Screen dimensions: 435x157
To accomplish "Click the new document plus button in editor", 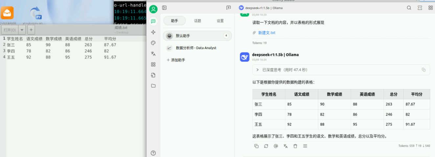I will 31,30.
